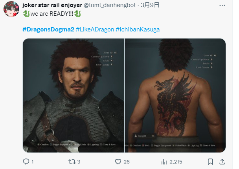This screenshot has width=239, height=169.
Task: Click the reply comment icon
Action: 26,162
